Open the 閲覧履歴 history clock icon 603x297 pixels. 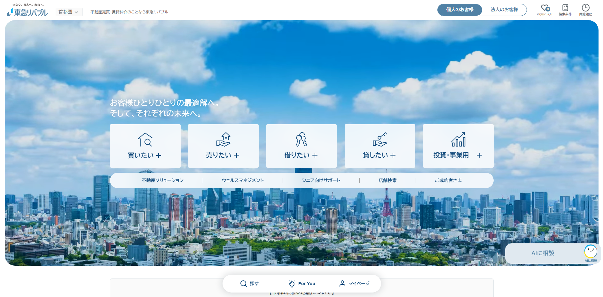click(585, 8)
